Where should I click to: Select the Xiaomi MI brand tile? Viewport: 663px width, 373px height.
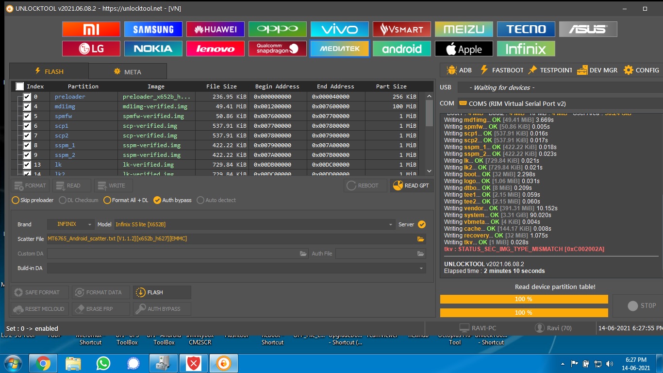click(91, 29)
